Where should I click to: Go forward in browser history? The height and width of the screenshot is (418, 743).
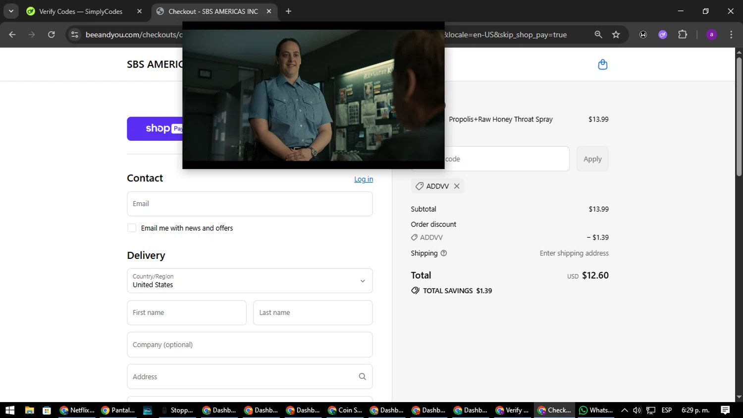tap(32, 35)
